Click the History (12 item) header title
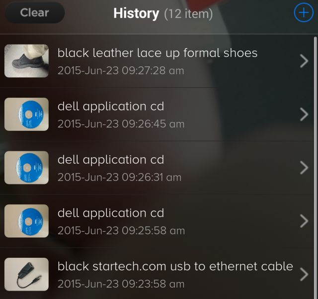 (x=162, y=13)
